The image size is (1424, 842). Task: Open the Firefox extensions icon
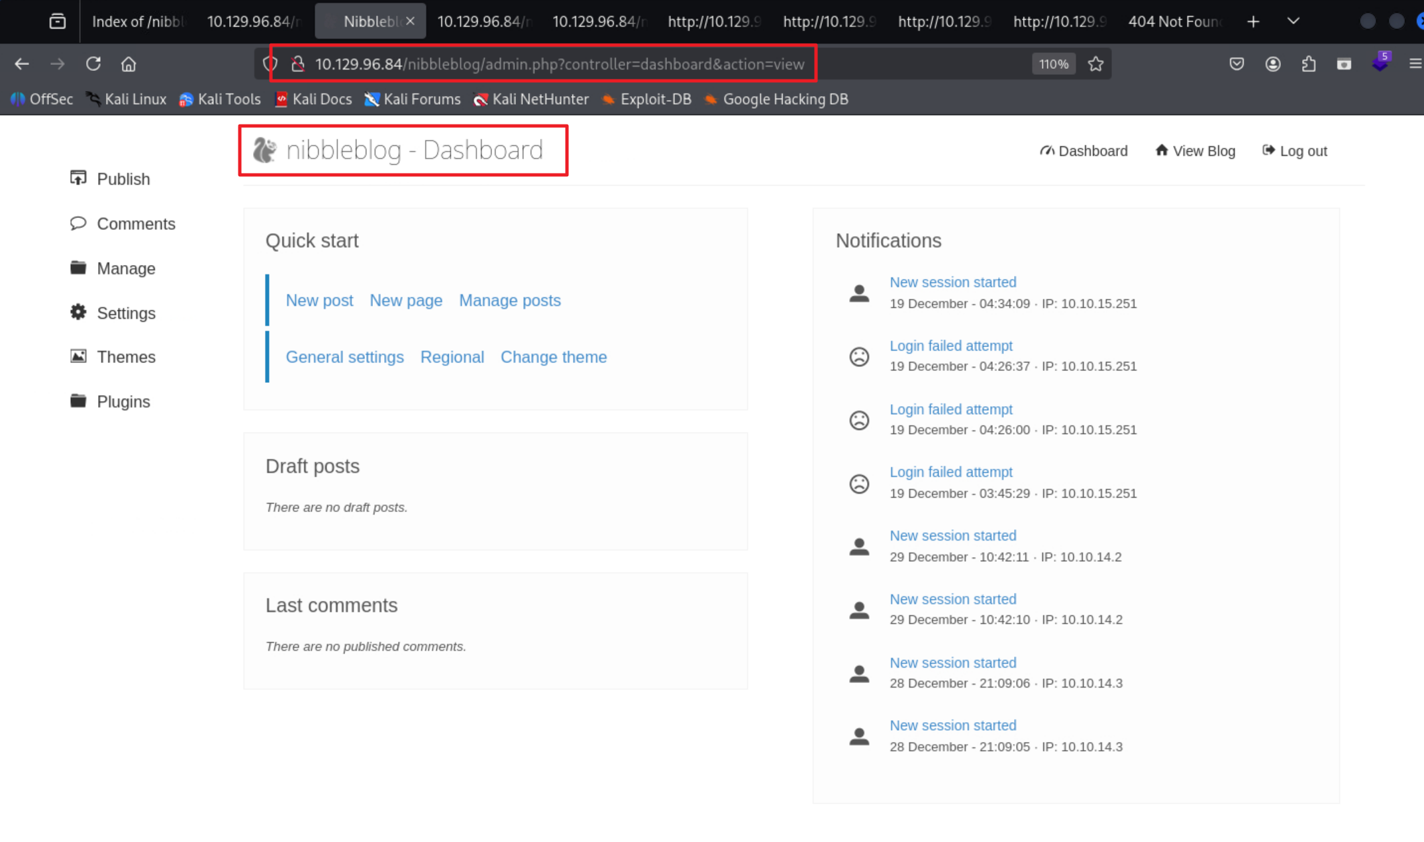[x=1308, y=64]
